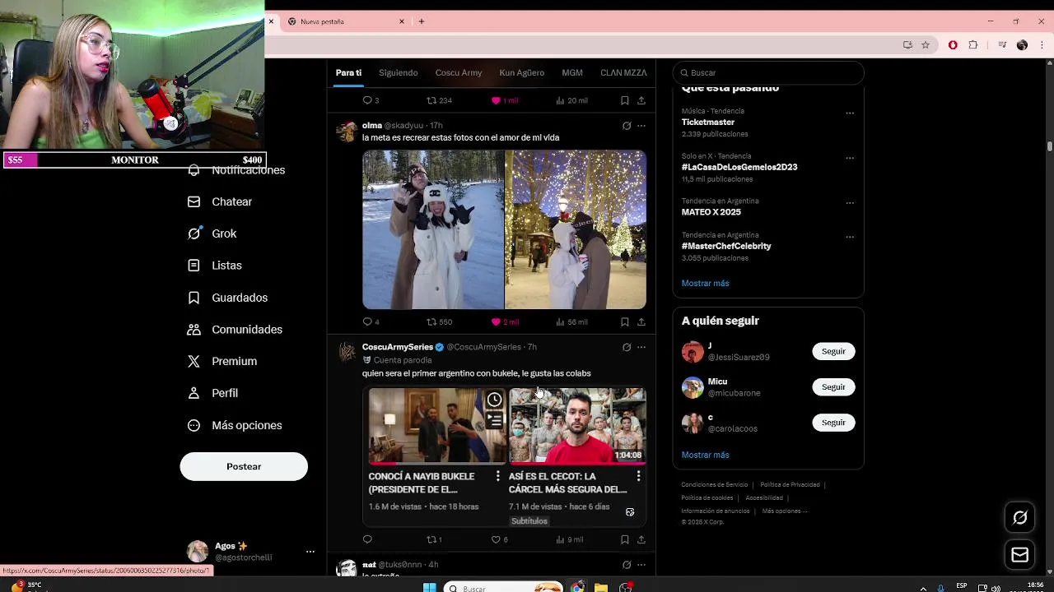The height and width of the screenshot is (592, 1054).
Task: Open left snowy photo in olma's post
Action: (433, 229)
